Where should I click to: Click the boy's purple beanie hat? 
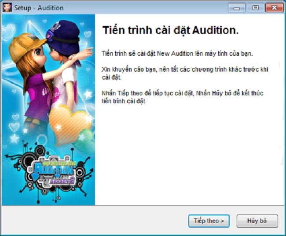(x=64, y=36)
